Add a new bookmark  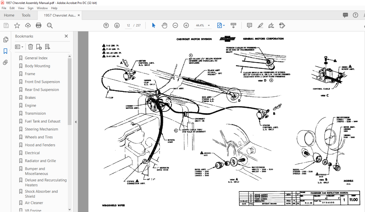38,46
